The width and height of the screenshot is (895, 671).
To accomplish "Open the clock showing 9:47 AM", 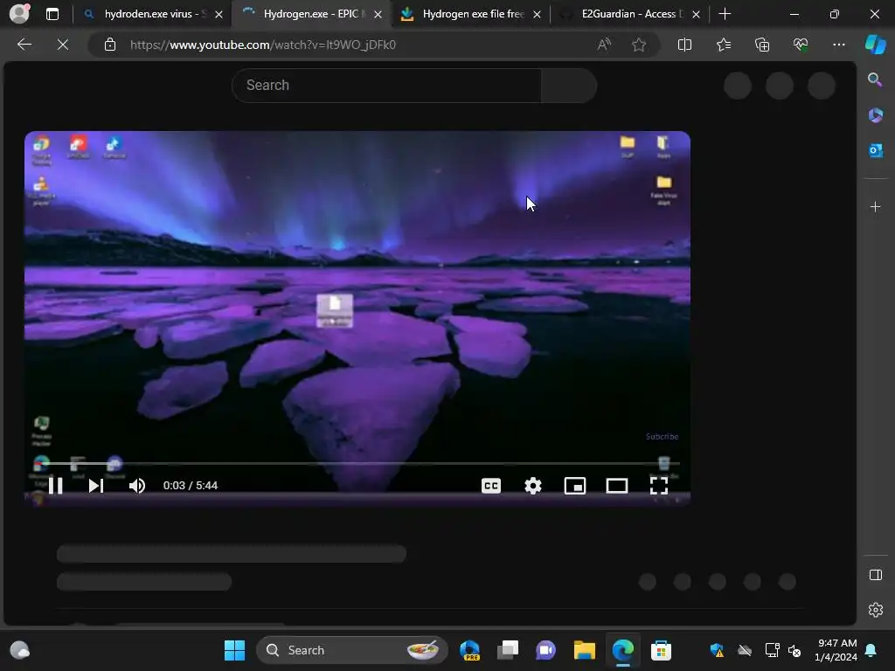I will (x=836, y=650).
